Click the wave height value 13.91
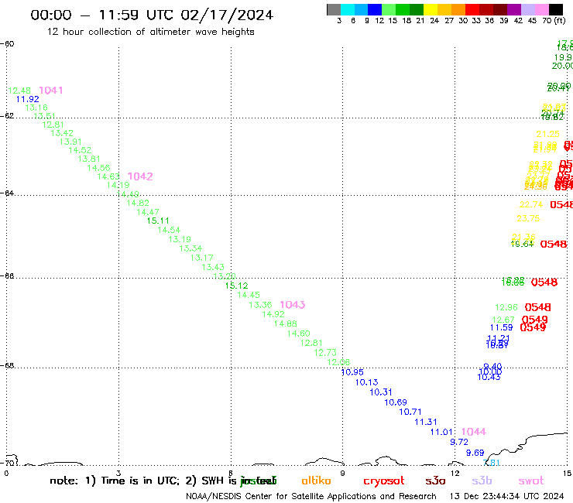Image resolution: width=573 pixels, height=503 pixels. click(70, 142)
